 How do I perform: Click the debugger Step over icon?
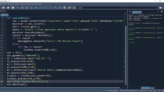coord(41,8)
